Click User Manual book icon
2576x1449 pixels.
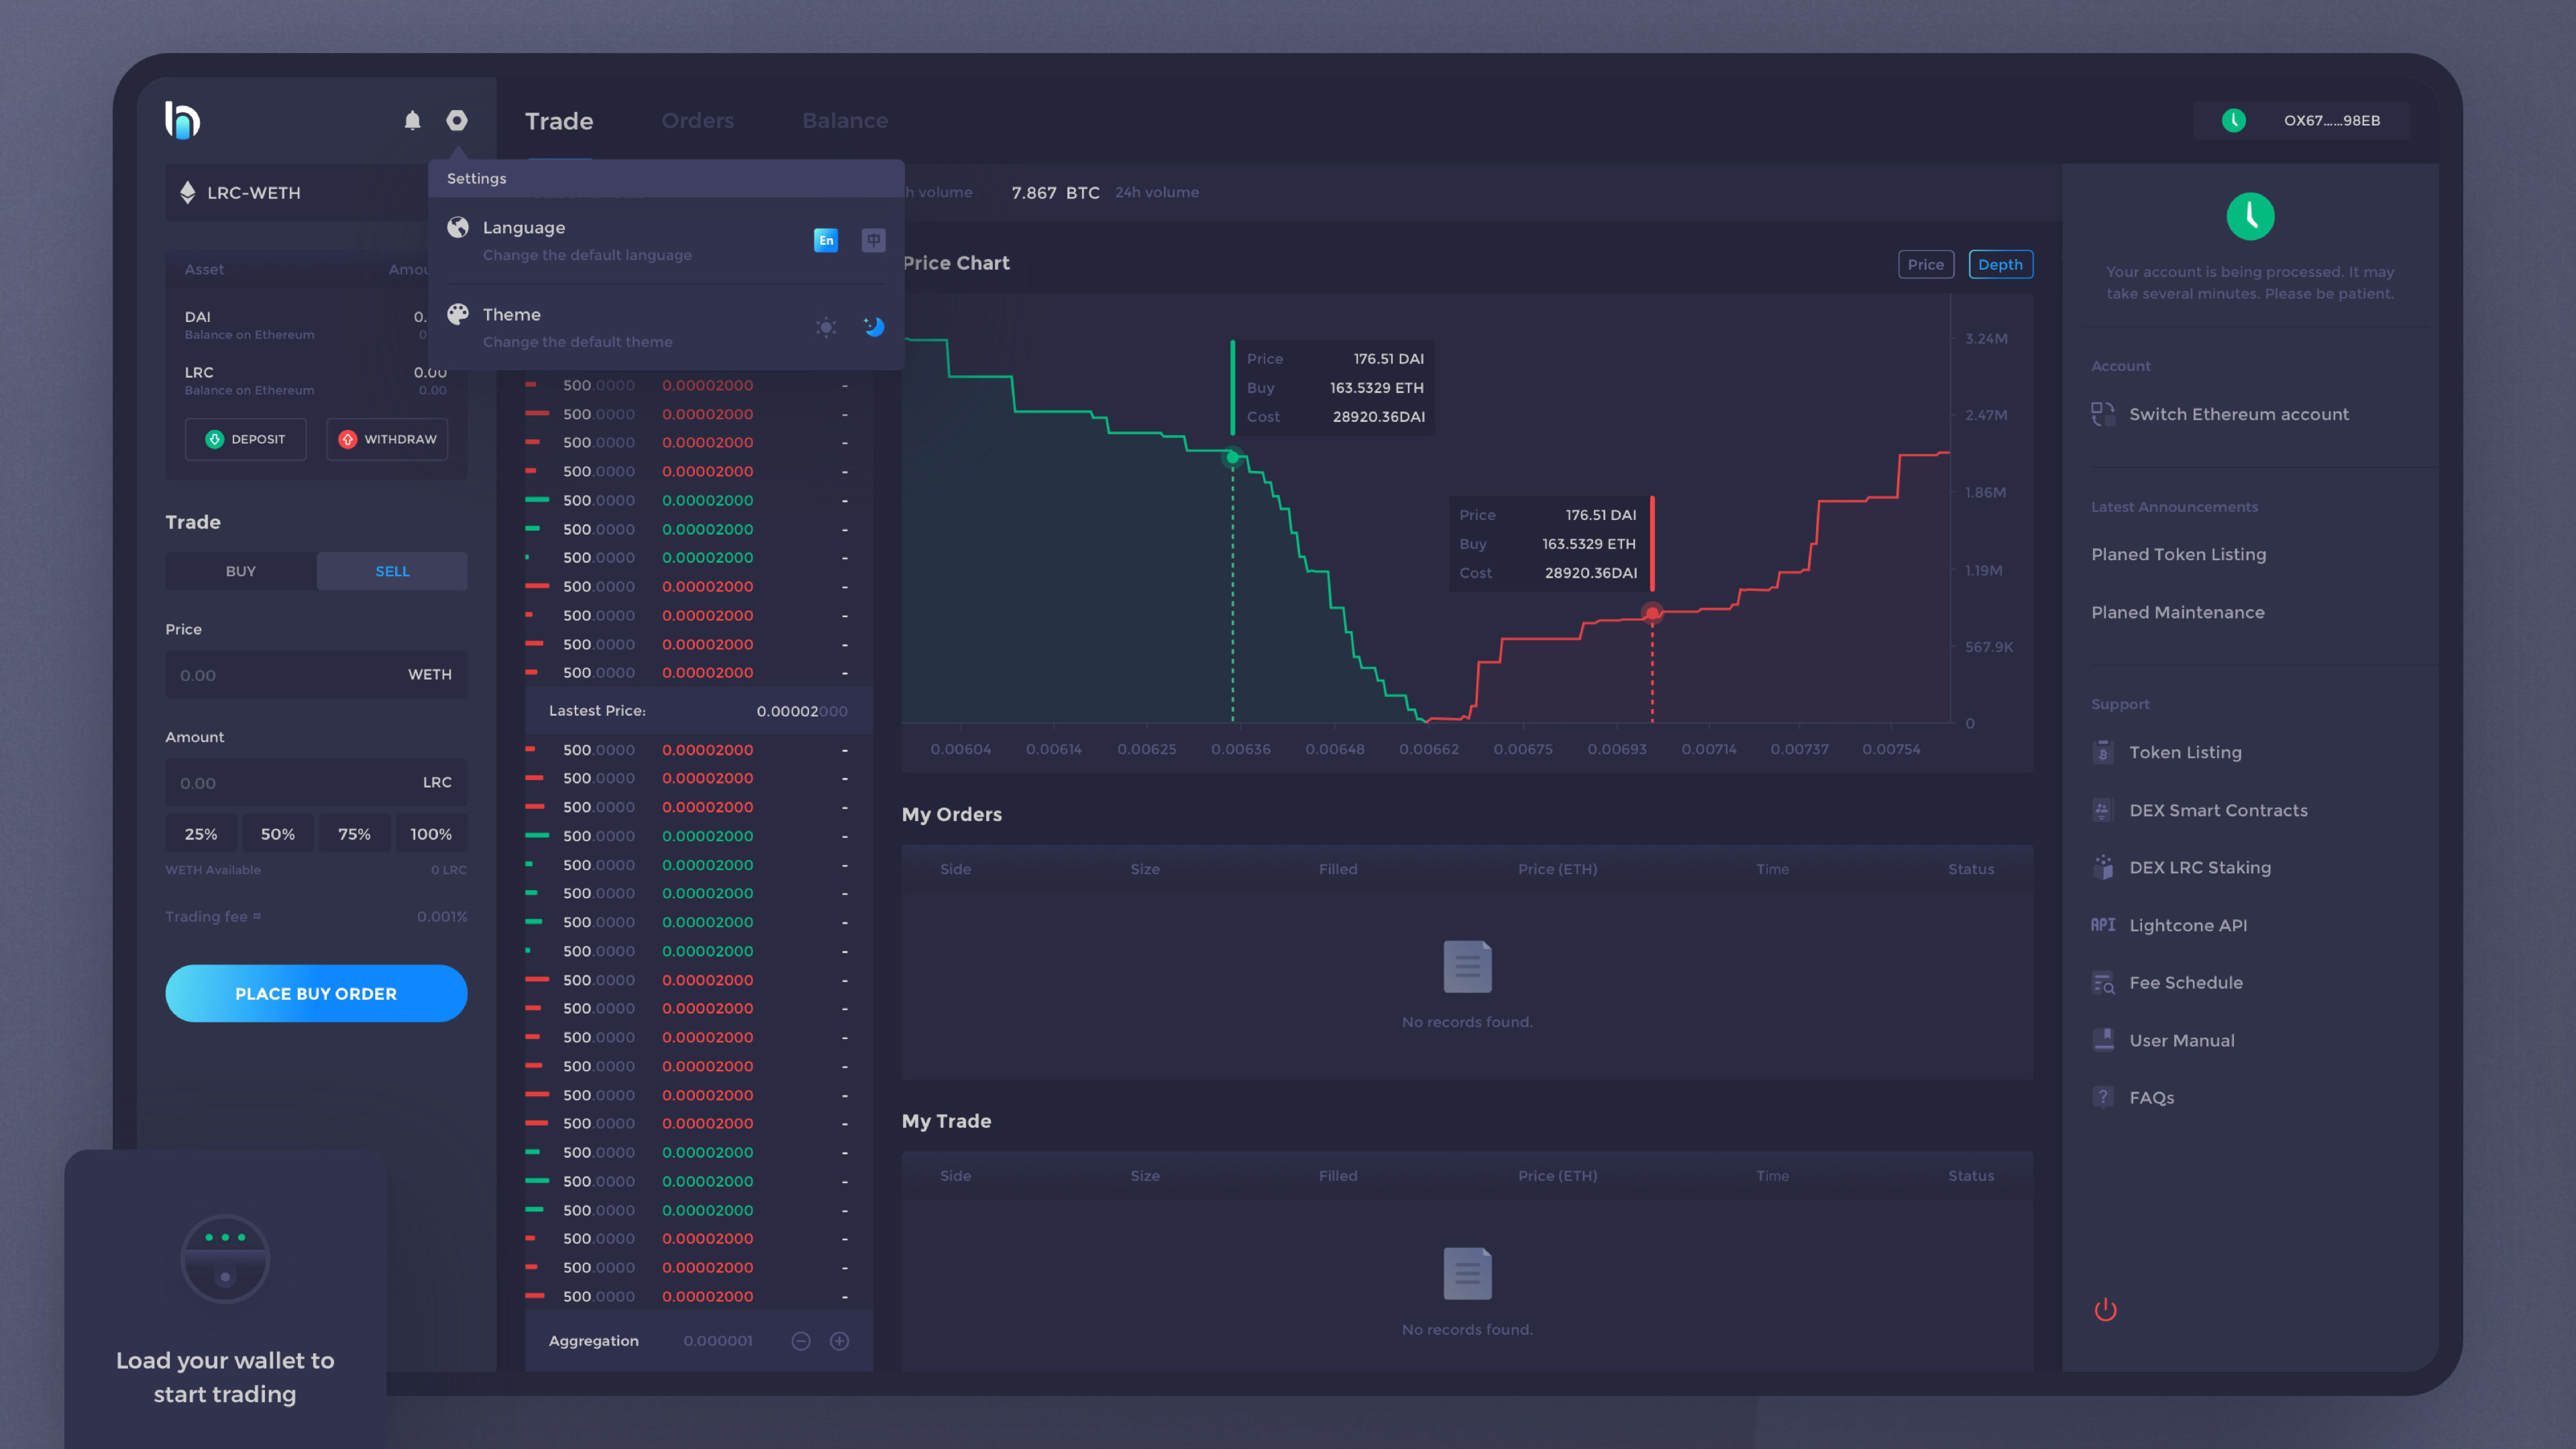2103,1040
